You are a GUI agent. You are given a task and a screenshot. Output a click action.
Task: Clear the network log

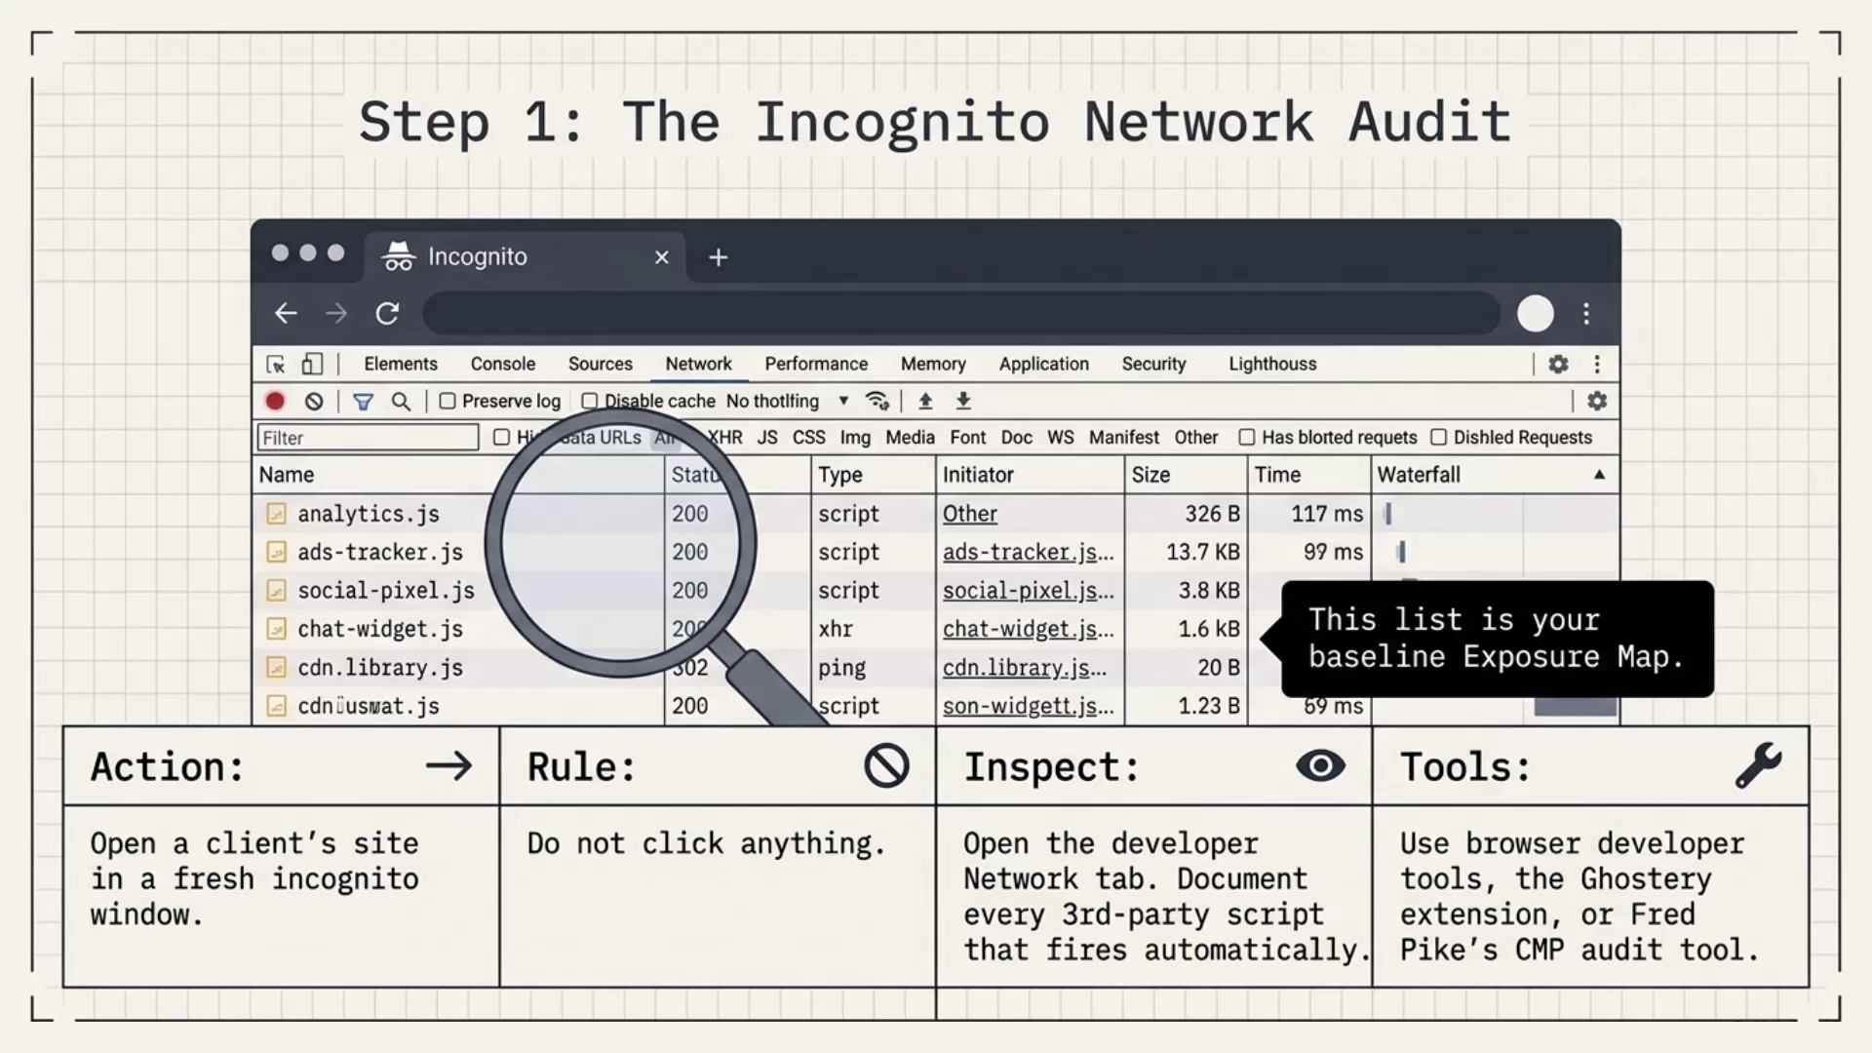tap(314, 401)
